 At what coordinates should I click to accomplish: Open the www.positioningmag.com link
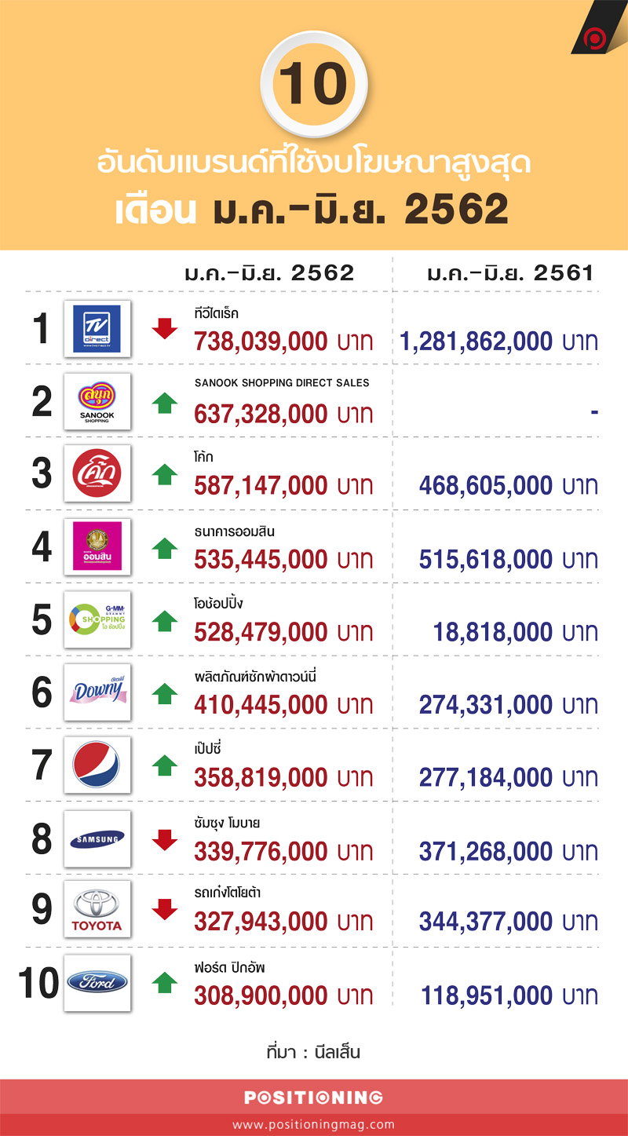click(x=313, y=1124)
